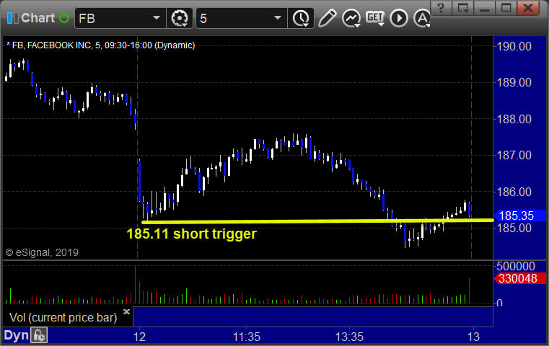The width and height of the screenshot is (549, 346).
Task: Click the green link circle indicator
Action: (x=64, y=18)
